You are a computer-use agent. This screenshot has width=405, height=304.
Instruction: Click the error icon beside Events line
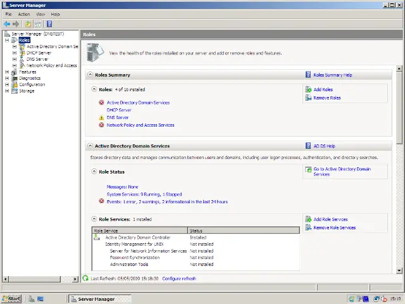point(101,201)
